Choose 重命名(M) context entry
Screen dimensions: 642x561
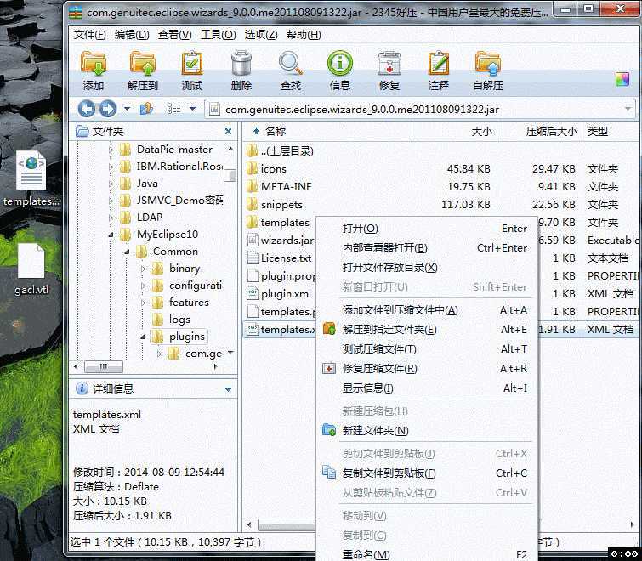pyautogui.click(x=428, y=555)
